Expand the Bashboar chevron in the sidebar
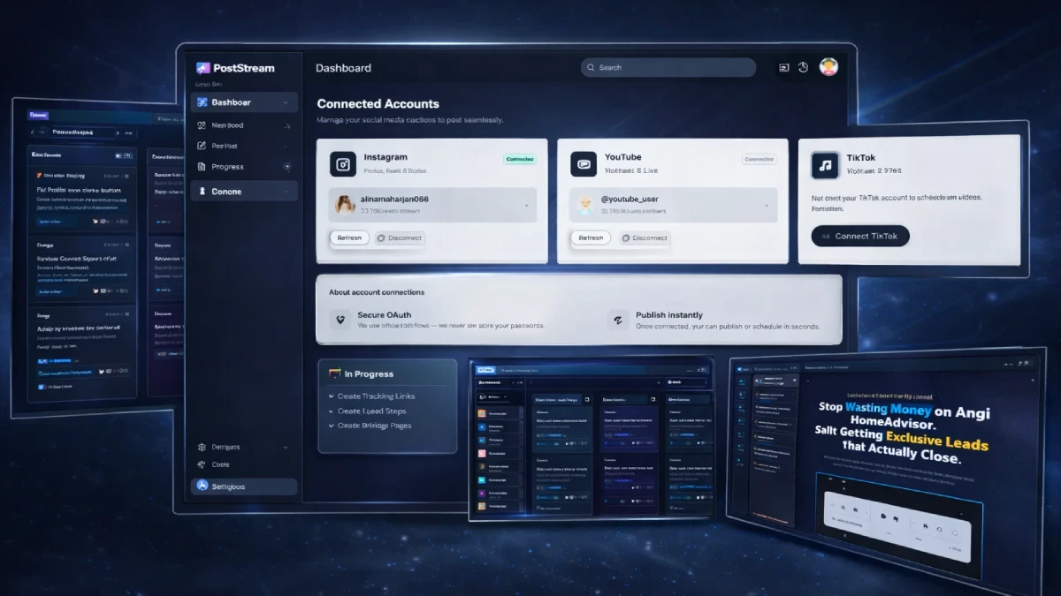This screenshot has width=1061, height=596. (x=286, y=102)
